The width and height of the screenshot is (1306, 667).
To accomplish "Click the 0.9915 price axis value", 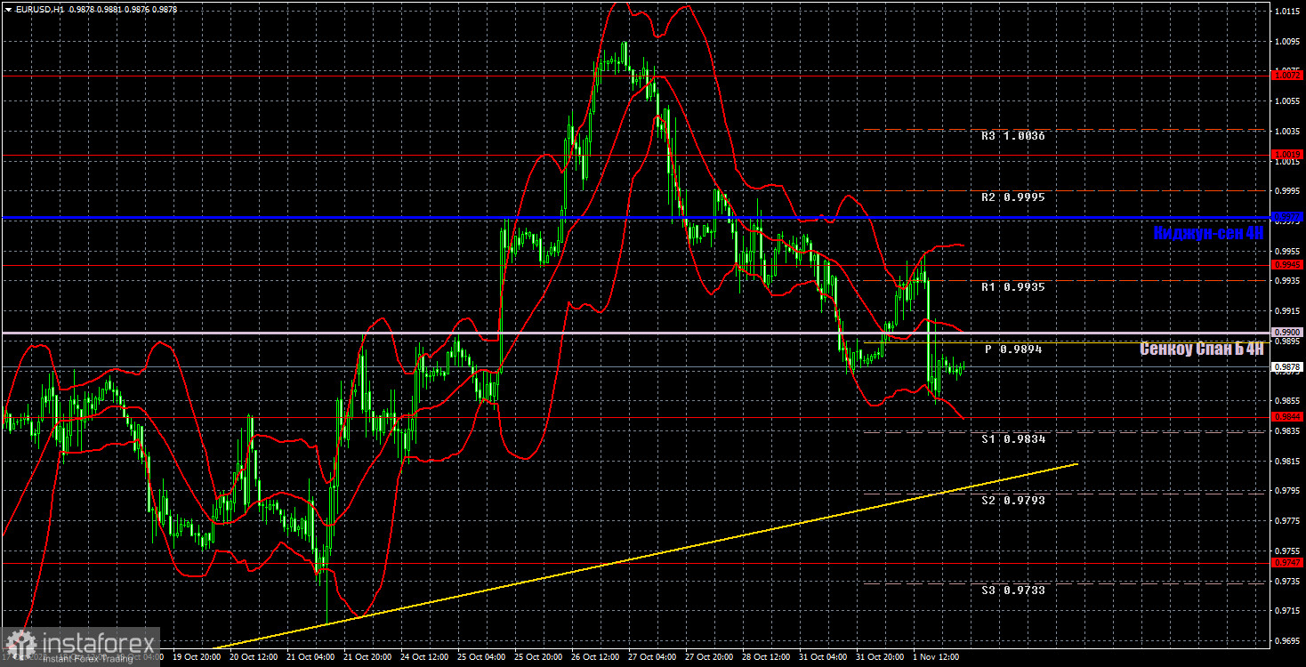I will point(1287,311).
